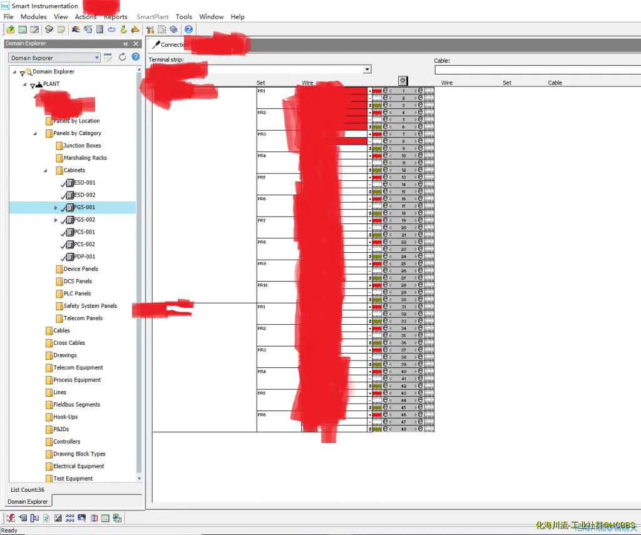This screenshot has height=535, width=641.
Task: Click the blue chained terminals bottom icon
Action: tap(70, 518)
